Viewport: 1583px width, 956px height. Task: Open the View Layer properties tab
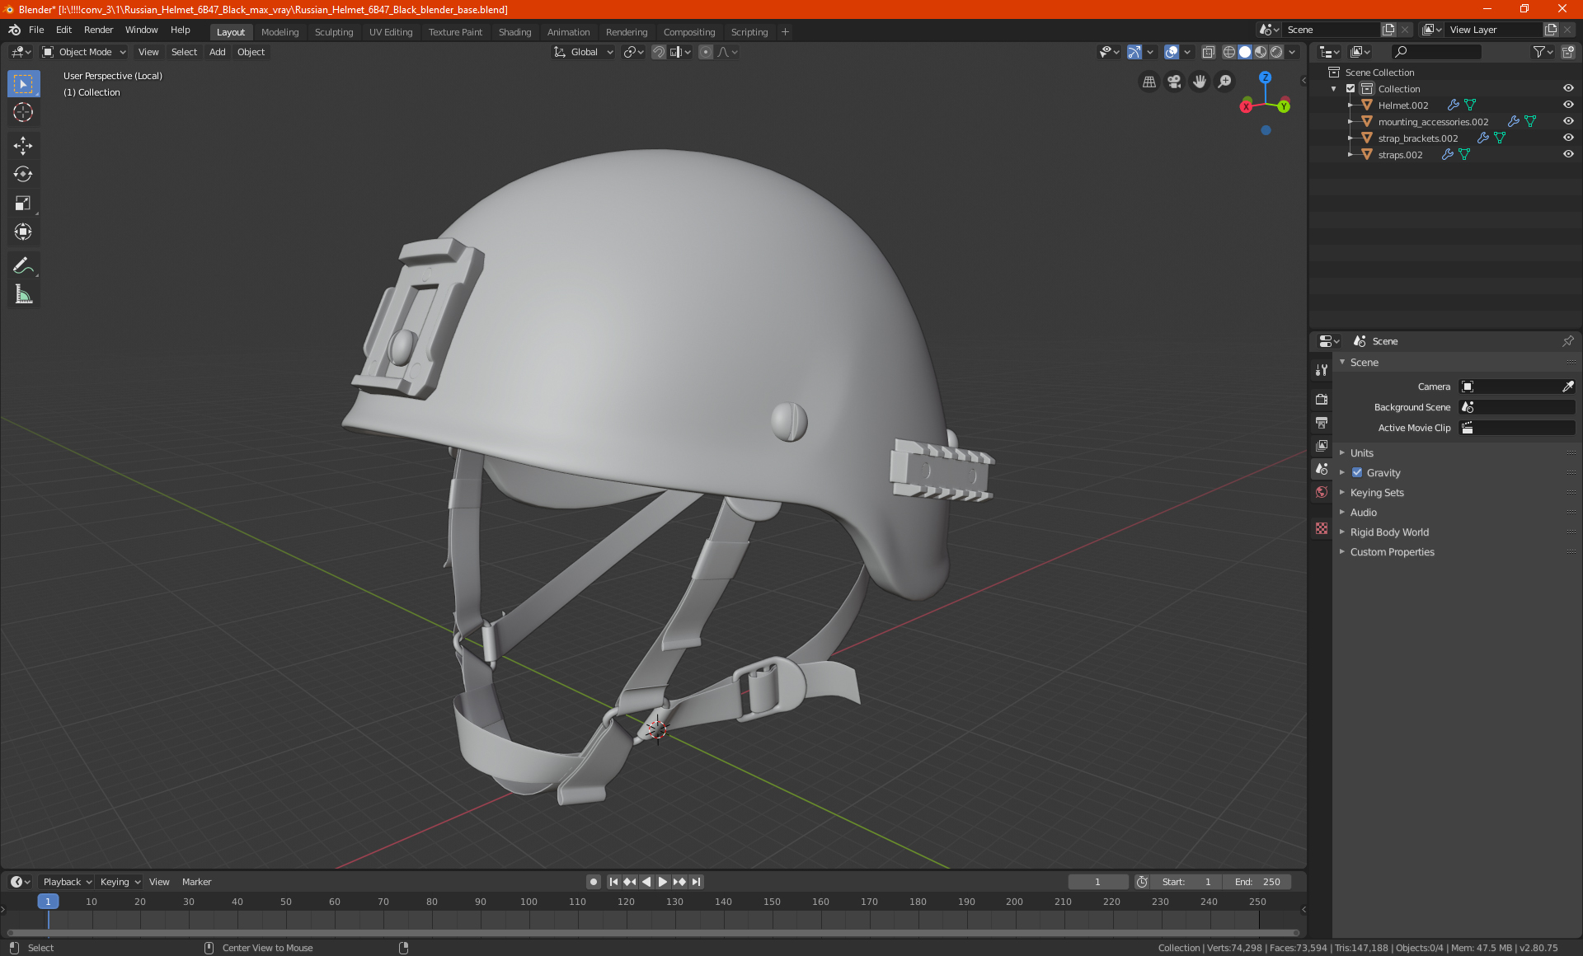click(1322, 445)
